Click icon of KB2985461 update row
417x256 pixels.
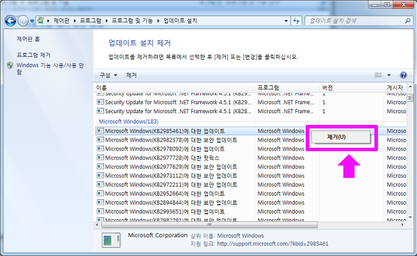coord(100,130)
